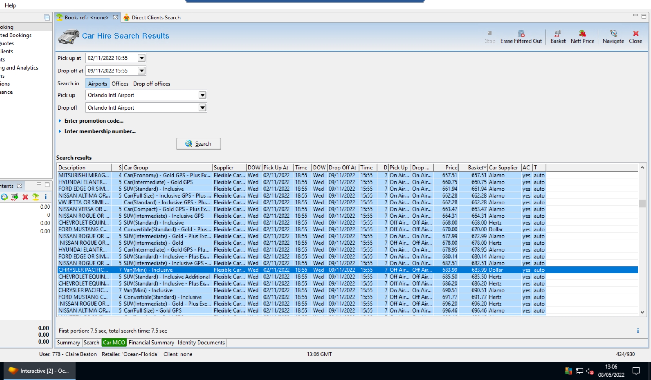
Task: Switch to the Book. ref. <none> tab
Action: click(87, 17)
